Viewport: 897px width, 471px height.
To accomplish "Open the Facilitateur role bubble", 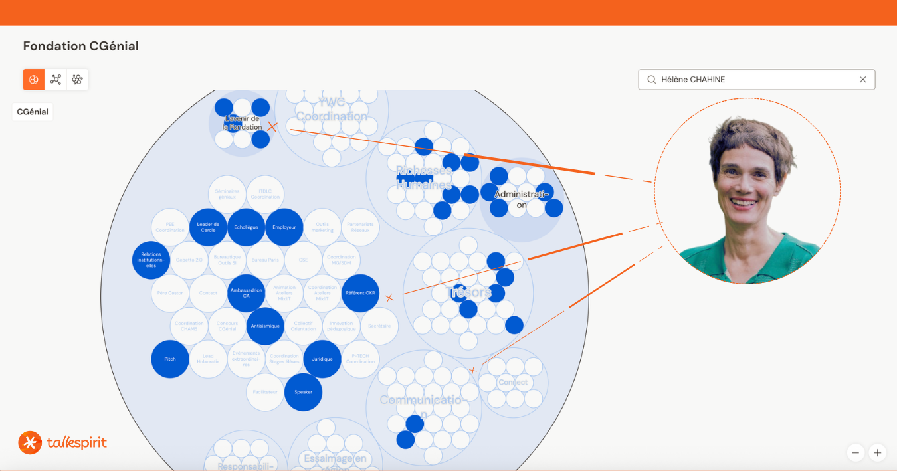I will click(x=265, y=392).
